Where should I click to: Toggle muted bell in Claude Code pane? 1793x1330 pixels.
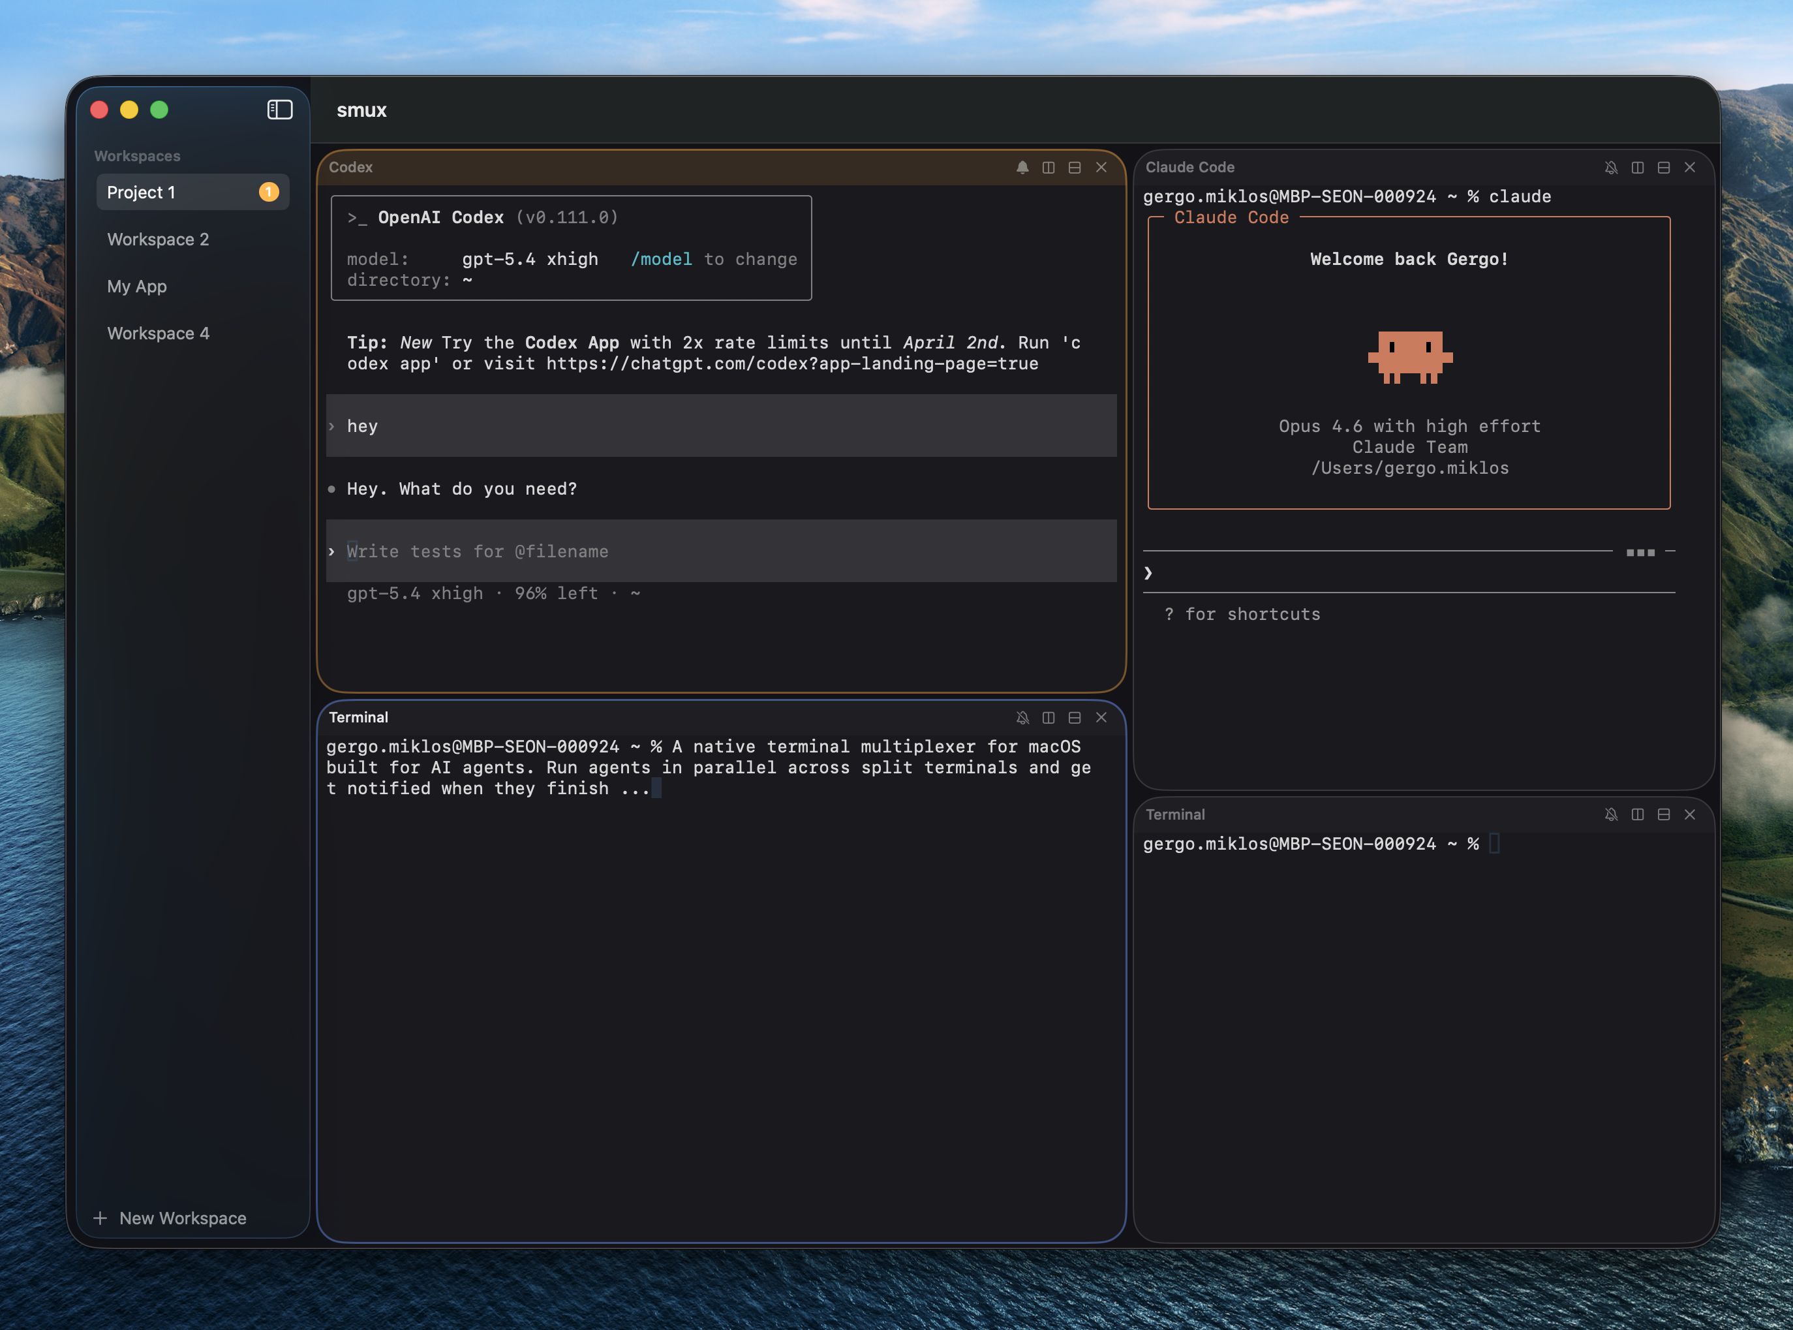1611,168
